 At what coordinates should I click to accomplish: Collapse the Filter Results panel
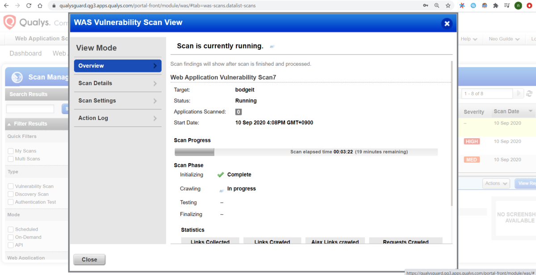pos(9,124)
